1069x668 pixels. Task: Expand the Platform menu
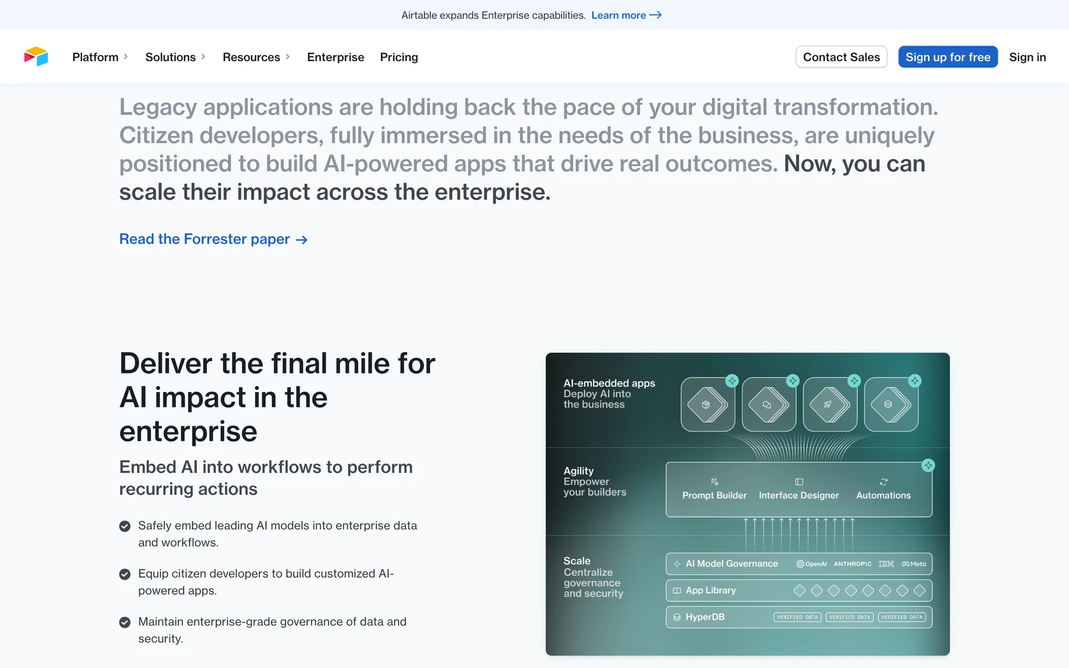click(x=100, y=57)
